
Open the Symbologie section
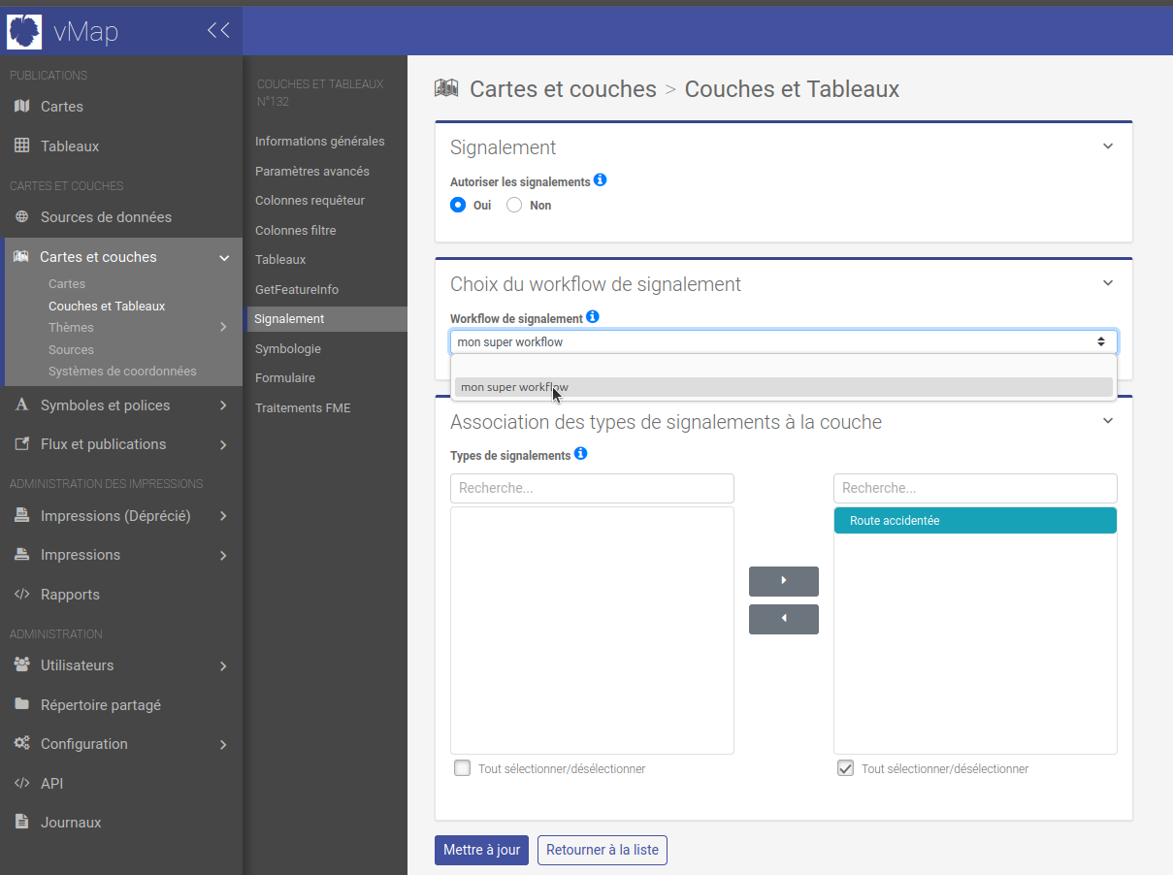(288, 348)
